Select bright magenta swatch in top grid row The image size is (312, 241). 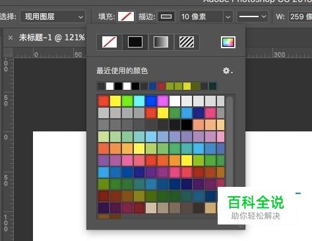coord(163,101)
